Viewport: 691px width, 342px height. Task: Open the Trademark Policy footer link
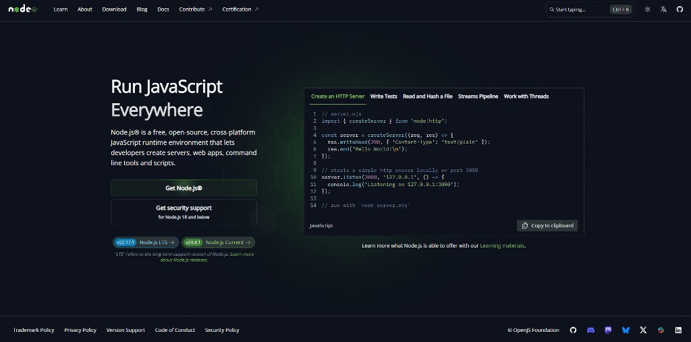(x=34, y=330)
